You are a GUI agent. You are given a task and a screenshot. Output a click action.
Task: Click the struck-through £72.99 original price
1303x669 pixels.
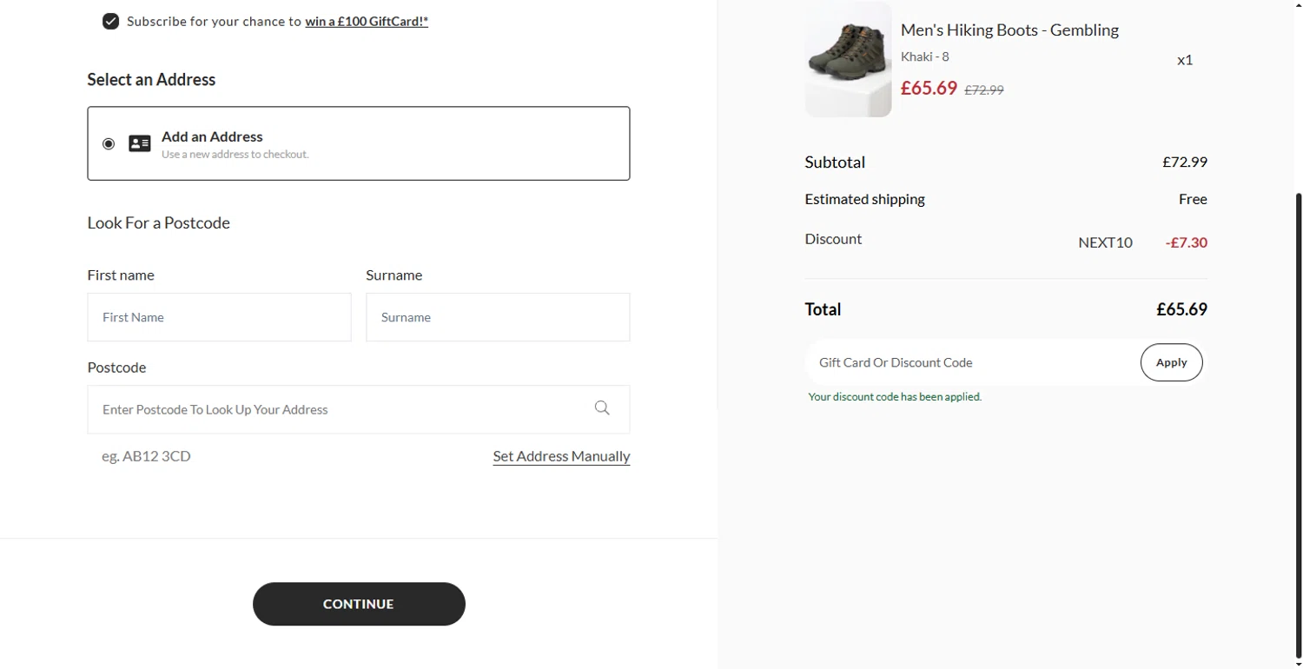tap(984, 89)
